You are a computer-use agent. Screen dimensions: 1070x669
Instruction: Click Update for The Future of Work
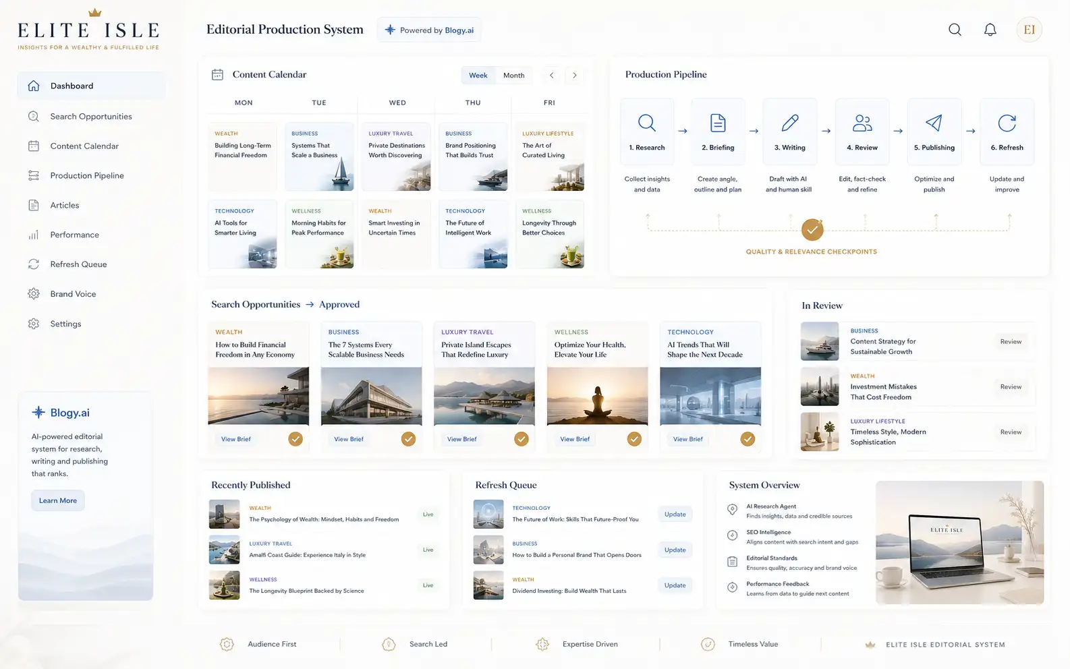(675, 514)
